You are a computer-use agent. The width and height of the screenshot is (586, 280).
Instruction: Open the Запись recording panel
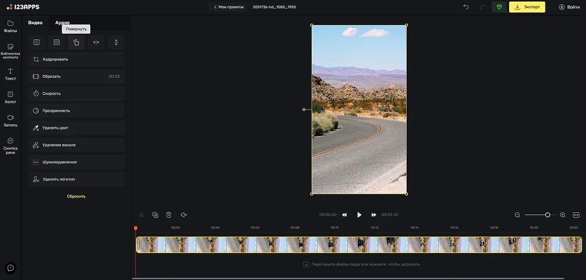[x=11, y=121]
